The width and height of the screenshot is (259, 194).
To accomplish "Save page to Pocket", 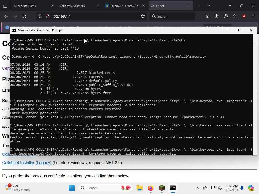I will 207,16.
